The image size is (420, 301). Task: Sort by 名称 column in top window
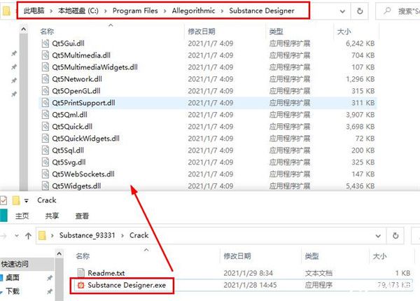tap(47, 31)
